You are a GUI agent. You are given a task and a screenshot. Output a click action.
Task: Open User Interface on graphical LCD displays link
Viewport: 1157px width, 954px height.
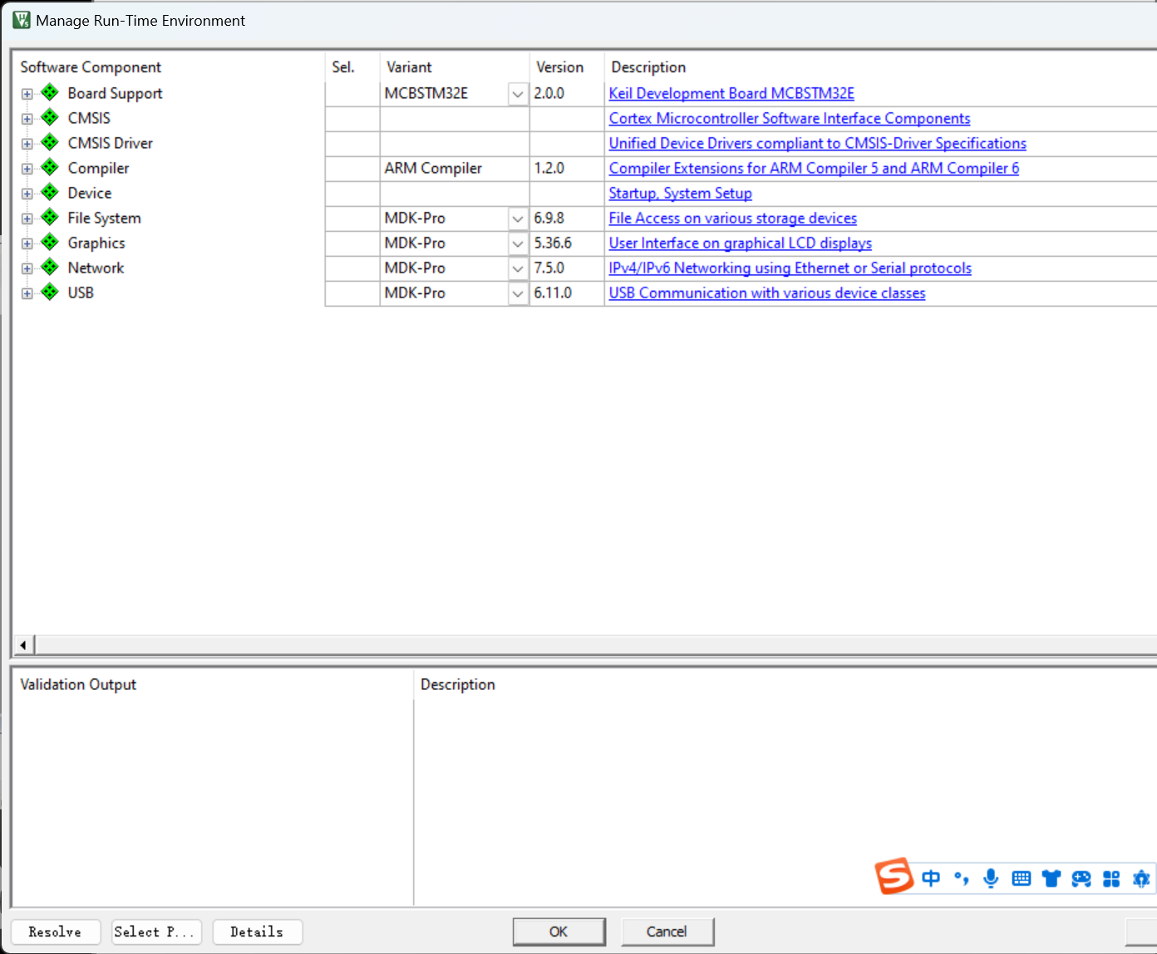[x=740, y=243]
